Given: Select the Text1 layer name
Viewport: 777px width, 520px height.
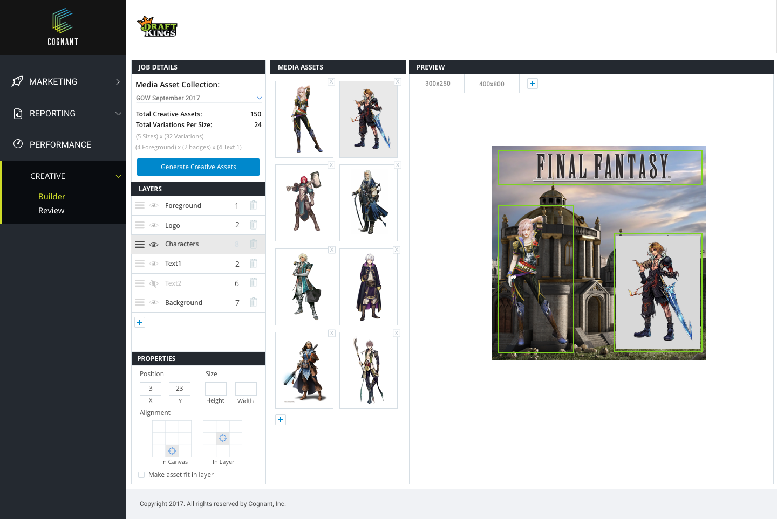Looking at the screenshot, I should click(173, 264).
